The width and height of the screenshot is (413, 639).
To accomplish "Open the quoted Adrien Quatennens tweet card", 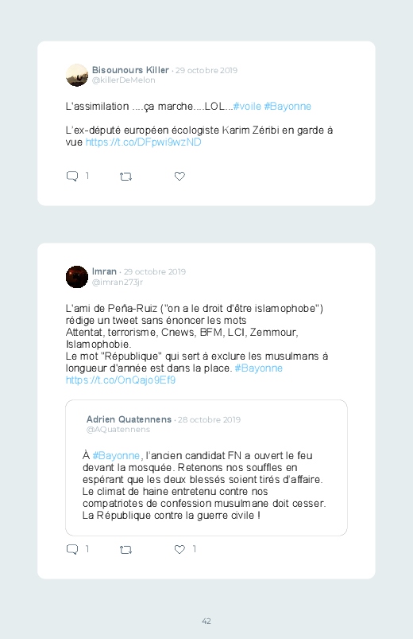I will pyautogui.click(x=206, y=468).
